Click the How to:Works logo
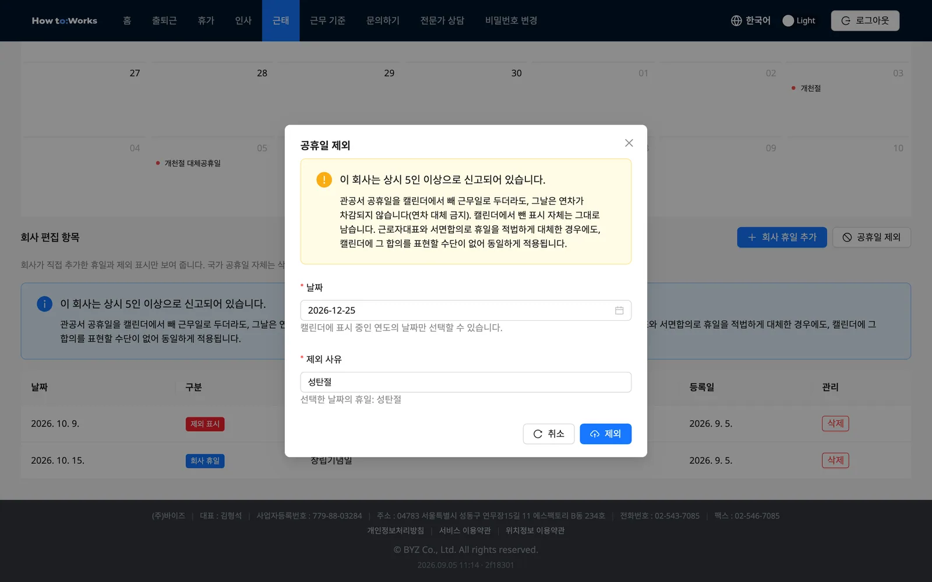The image size is (932, 582). (x=65, y=21)
